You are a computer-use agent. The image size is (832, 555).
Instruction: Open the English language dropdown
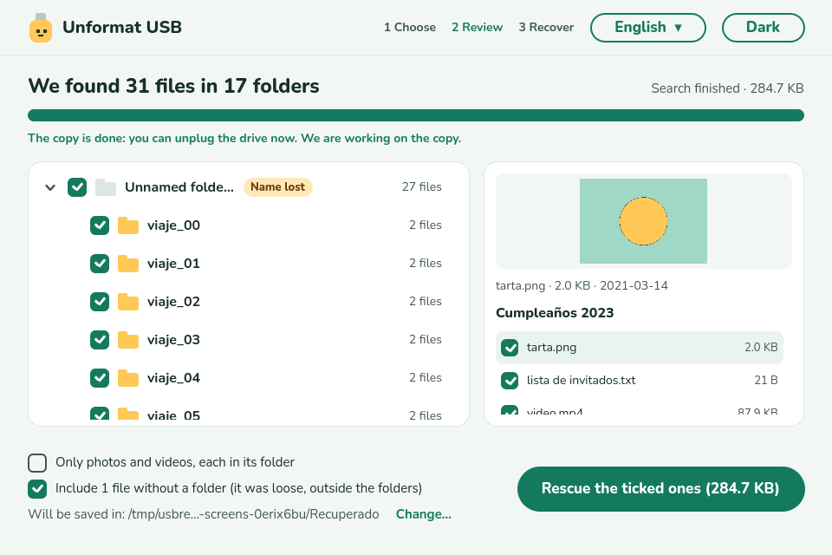tap(648, 28)
